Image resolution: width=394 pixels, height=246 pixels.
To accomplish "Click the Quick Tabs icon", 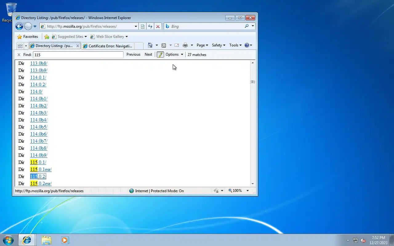I will point(20,46).
